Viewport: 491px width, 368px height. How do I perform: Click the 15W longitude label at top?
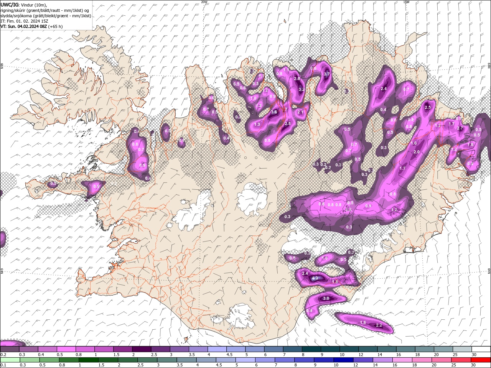tap(406, 2)
